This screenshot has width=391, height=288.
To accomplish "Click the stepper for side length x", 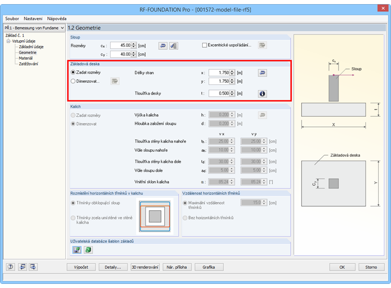I will 232,73.
